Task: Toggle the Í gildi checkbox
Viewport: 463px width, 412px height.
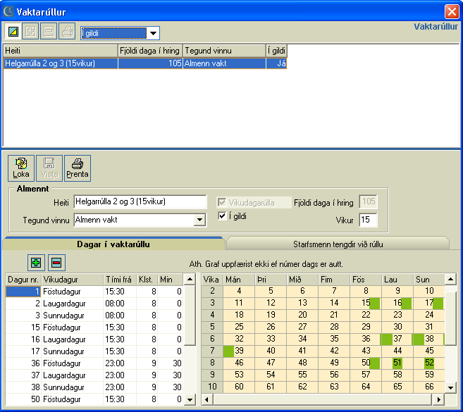Action: click(222, 216)
